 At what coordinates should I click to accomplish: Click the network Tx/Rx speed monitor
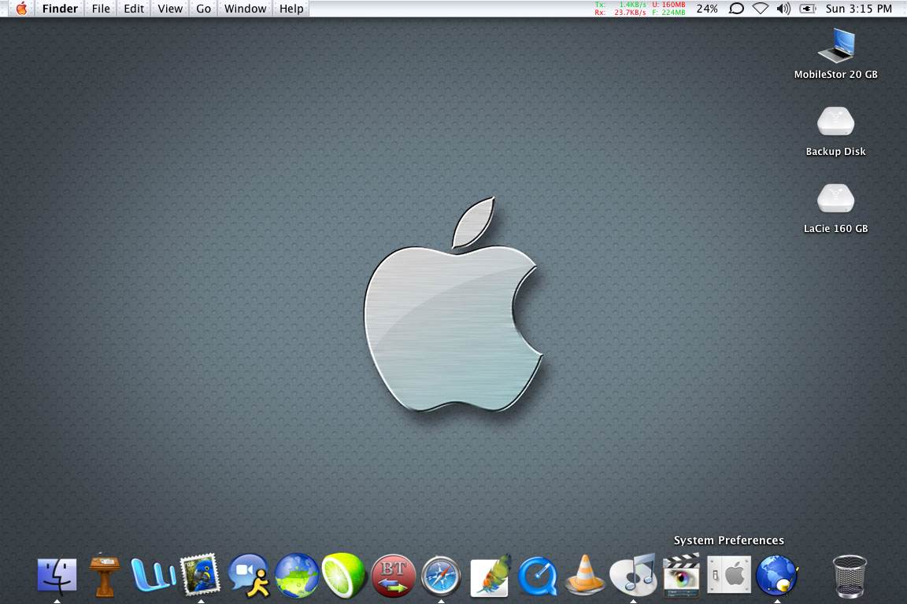click(620, 9)
